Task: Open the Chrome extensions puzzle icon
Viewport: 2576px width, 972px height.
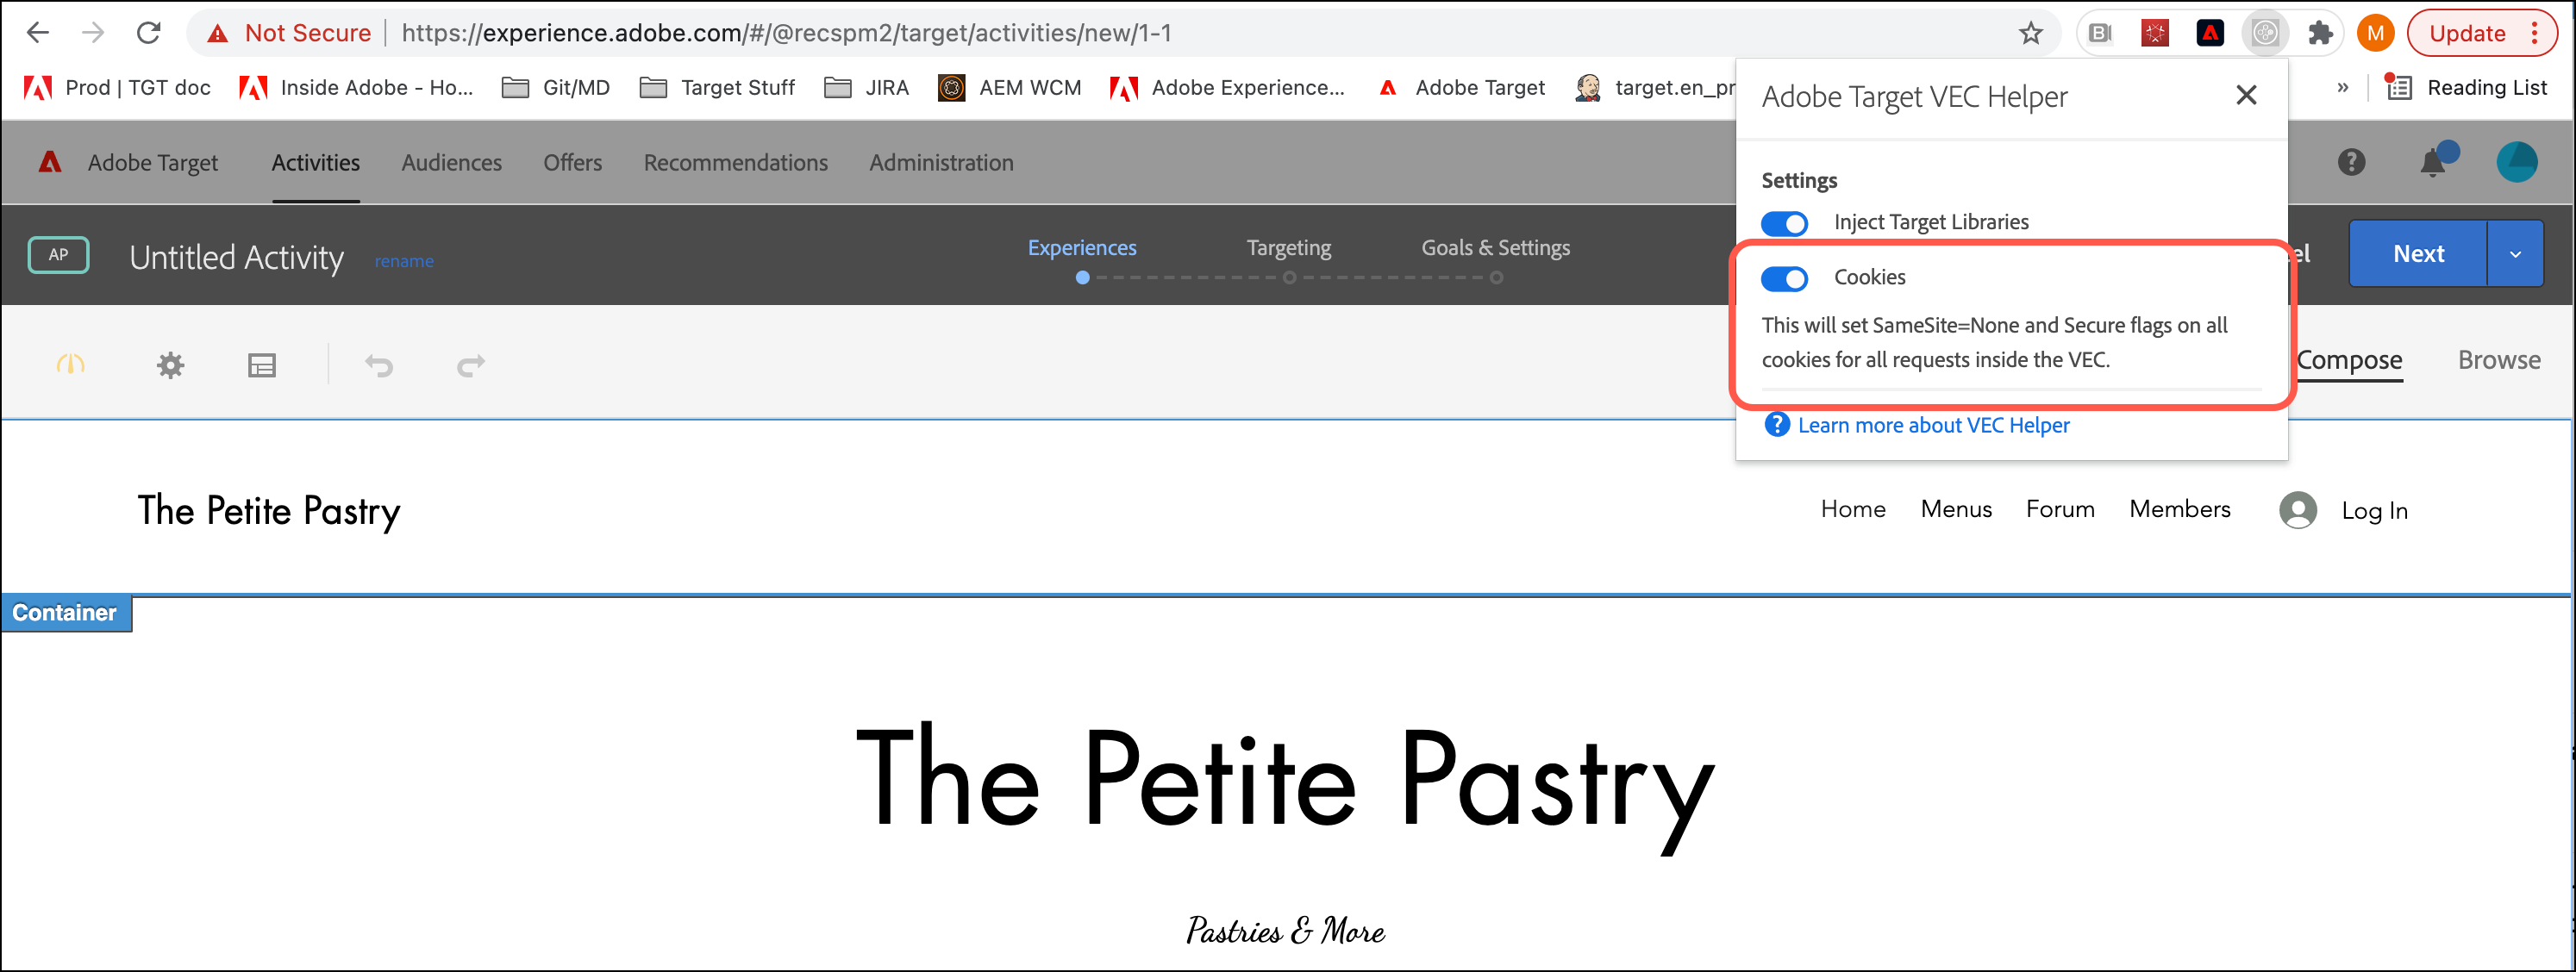Action: [x=2320, y=33]
